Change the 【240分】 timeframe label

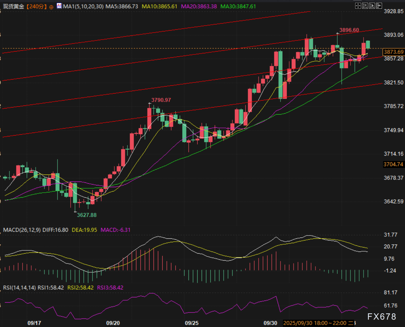tap(36, 6)
